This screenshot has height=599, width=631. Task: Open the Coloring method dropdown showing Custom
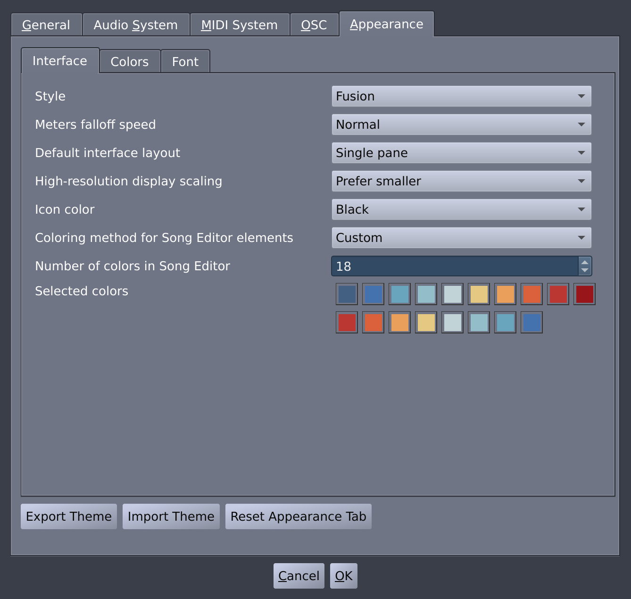461,238
